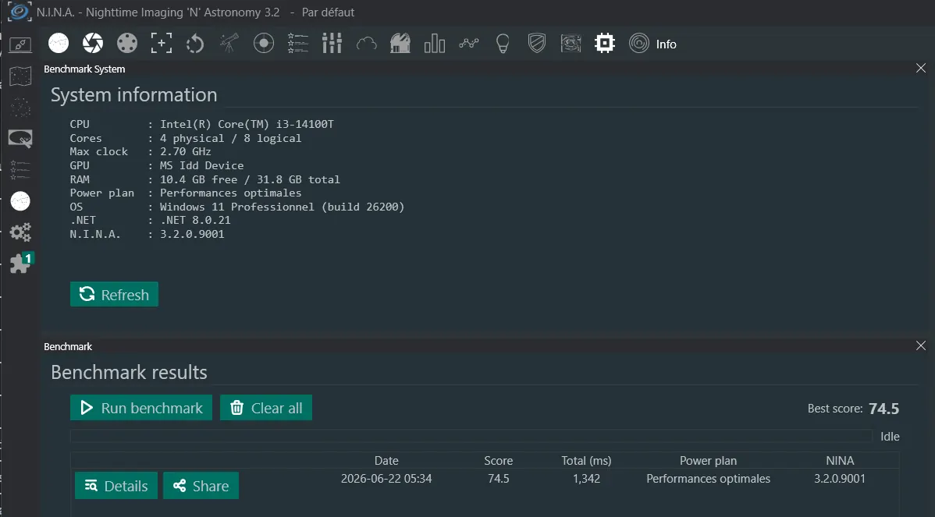Select the total cell 1,342
Viewport: 935px width, 517px height.
coord(586,478)
